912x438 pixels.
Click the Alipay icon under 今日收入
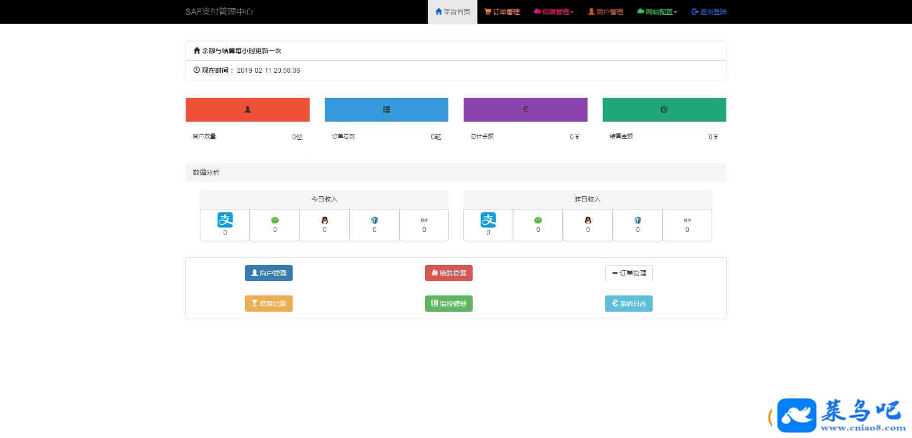point(225,220)
